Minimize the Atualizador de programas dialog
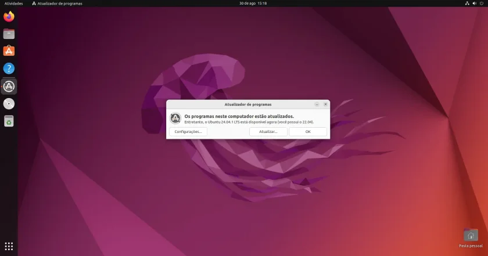The image size is (488, 256). 317,104
